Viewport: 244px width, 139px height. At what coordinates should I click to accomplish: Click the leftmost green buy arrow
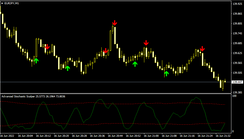[x=36, y=60]
